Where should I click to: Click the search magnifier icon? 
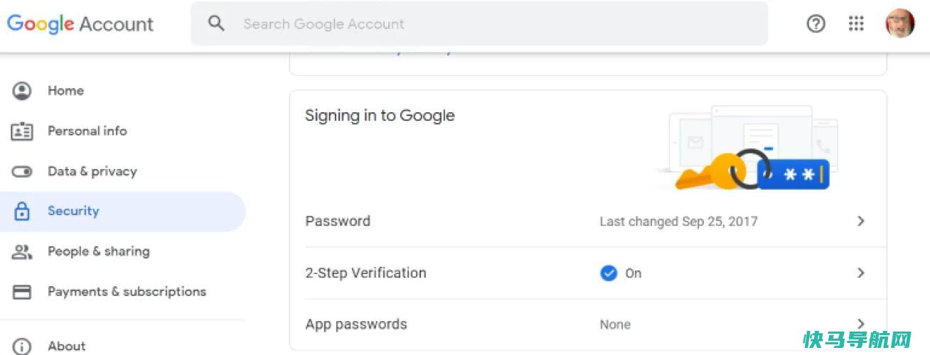216,23
